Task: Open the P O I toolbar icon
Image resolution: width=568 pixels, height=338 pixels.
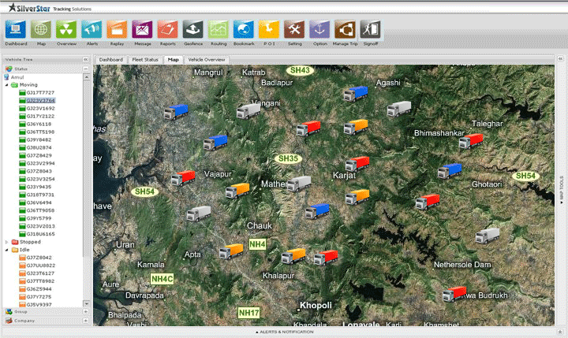Action: pos(269,29)
